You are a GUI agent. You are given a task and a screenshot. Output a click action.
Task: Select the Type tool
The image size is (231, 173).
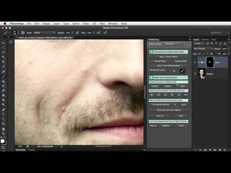(x=3, y=114)
